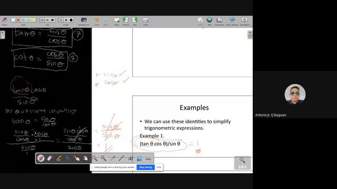Viewport: 337px width, 189px height.
Task: Open the Erase menu in toolbar
Action: click(x=146, y=21)
